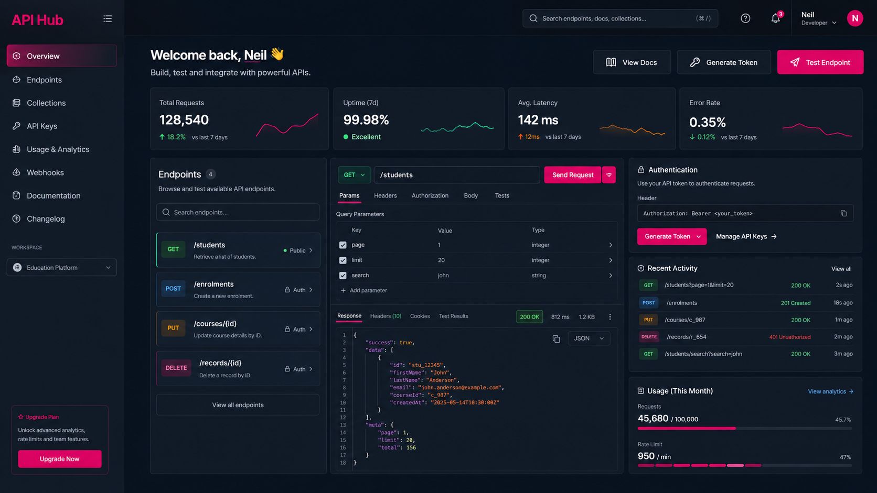Image resolution: width=877 pixels, height=493 pixels.
Task: Collapse the sidebar with the menu icon
Action: pos(108,19)
